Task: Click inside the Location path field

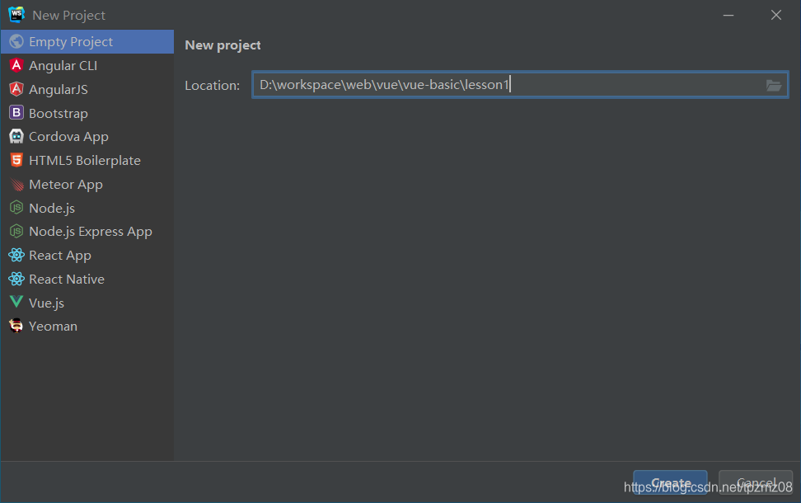Action: pyautogui.click(x=520, y=84)
